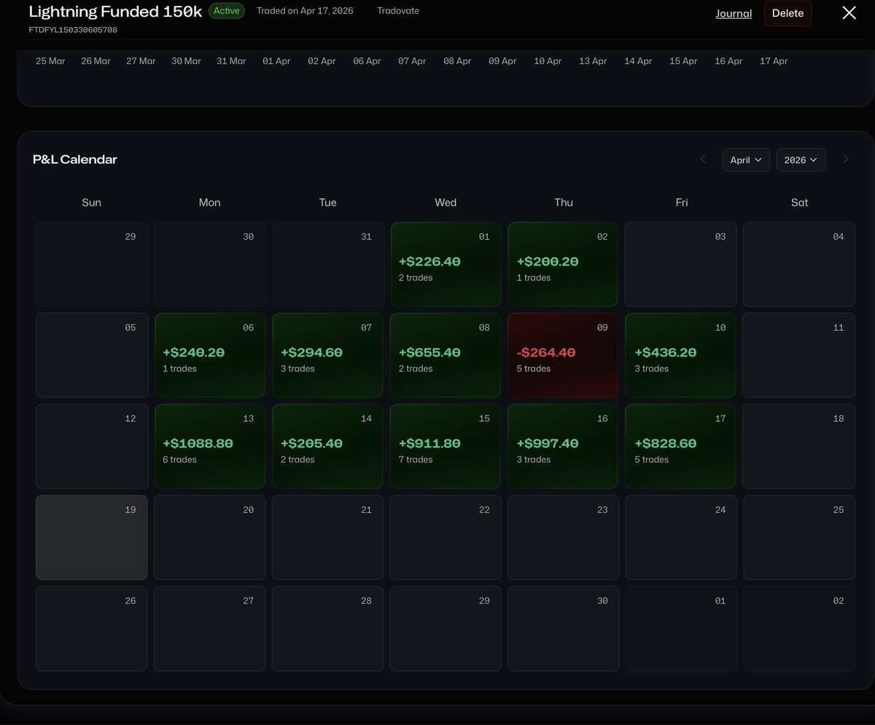Select April 06 cell with +$240.20
This screenshot has width=875, height=725.
click(210, 356)
